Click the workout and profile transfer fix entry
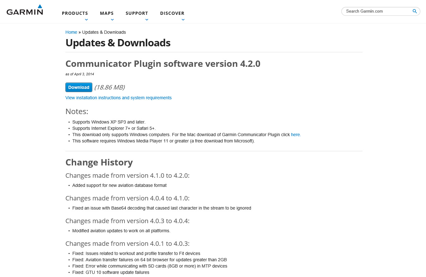 point(136,253)
